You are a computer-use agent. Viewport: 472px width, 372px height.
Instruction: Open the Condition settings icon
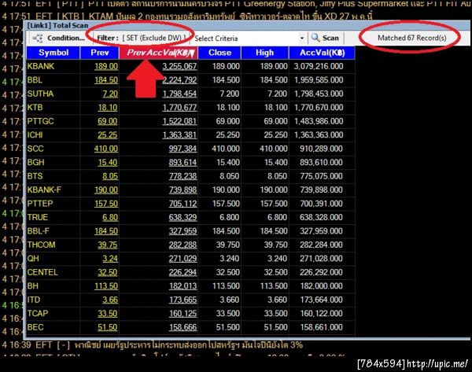coord(37,39)
